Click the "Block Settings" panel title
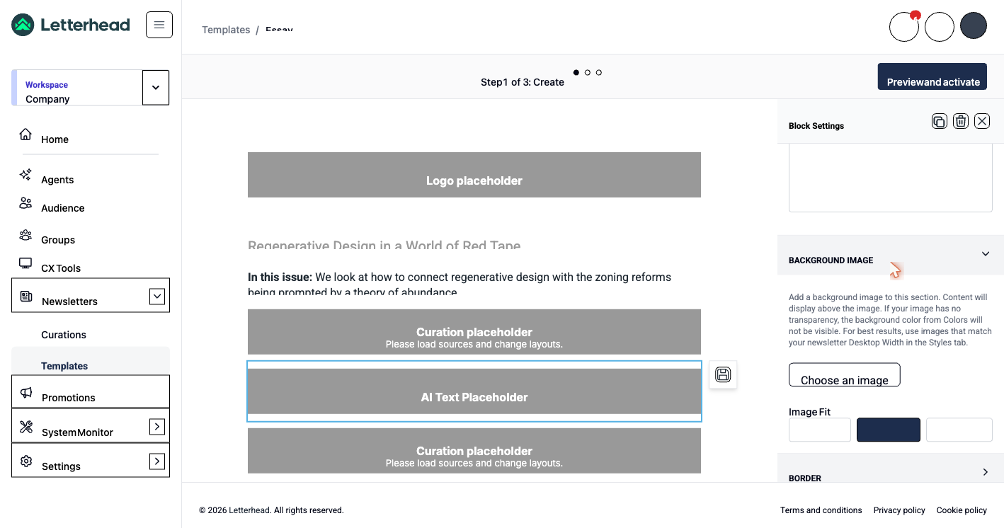 point(816,126)
